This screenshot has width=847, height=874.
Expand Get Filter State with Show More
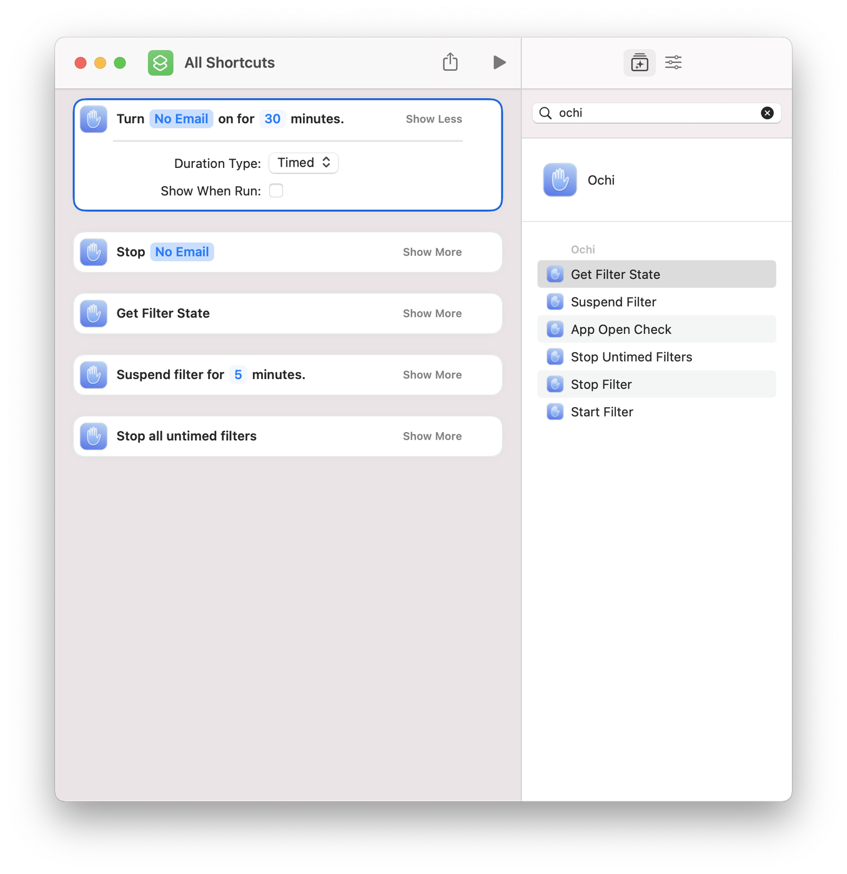(x=432, y=313)
